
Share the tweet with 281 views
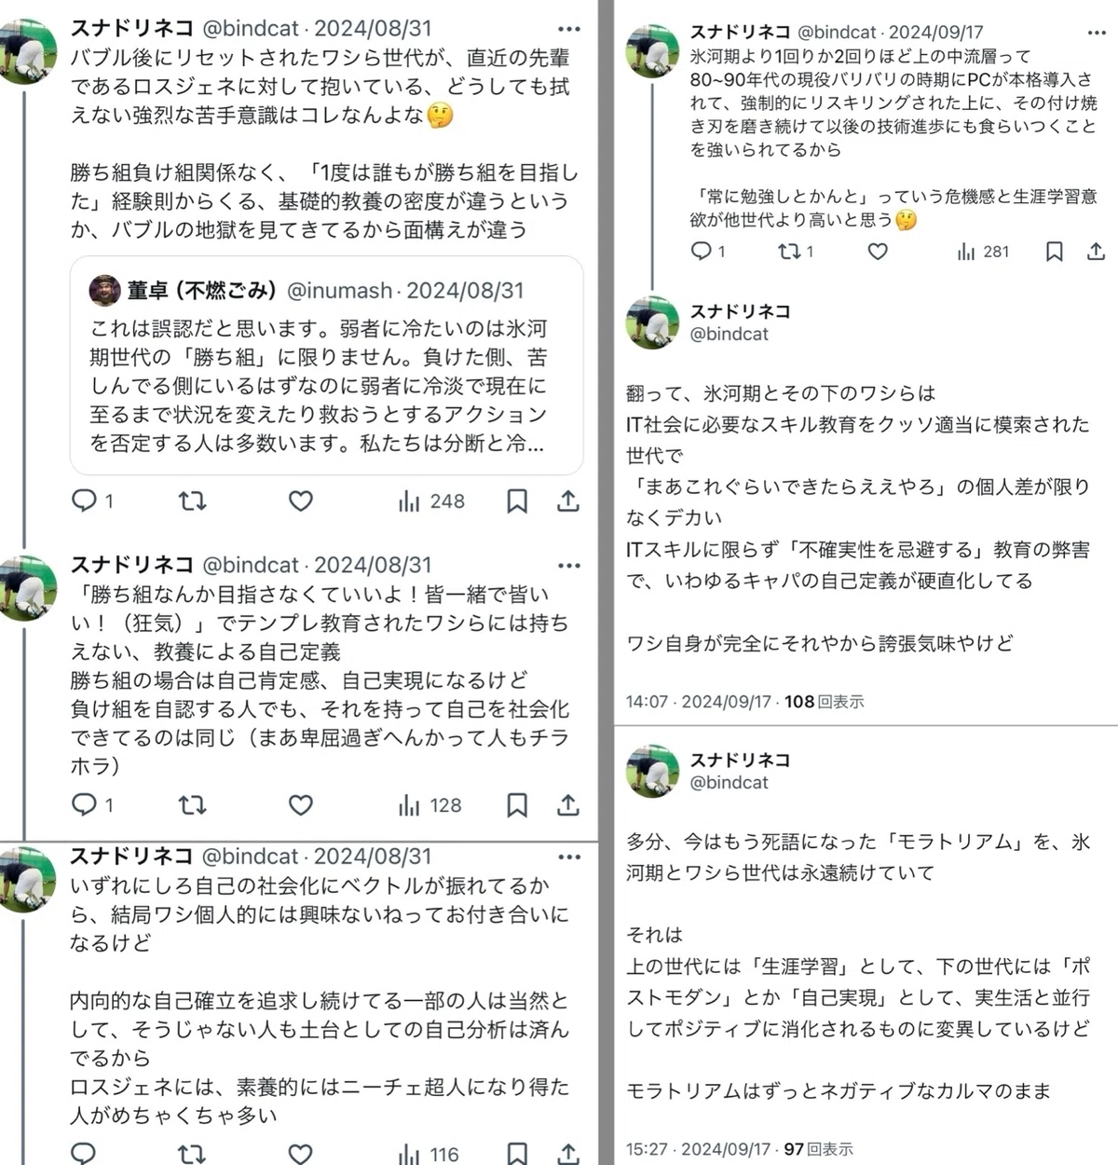pyautogui.click(x=1096, y=252)
